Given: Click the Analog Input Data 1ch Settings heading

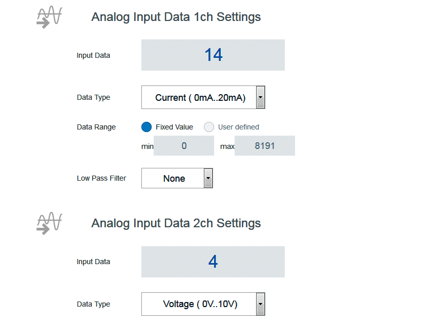Looking at the screenshot, I should click(x=176, y=17).
